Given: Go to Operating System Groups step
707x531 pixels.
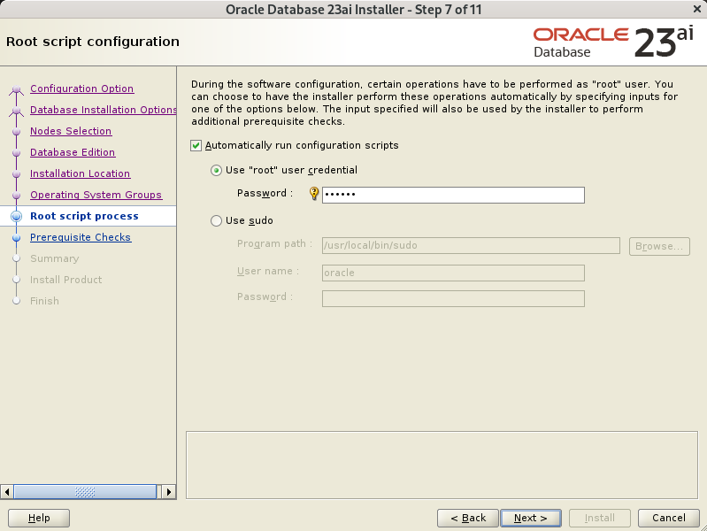Looking at the screenshot, I should (96, 195).
